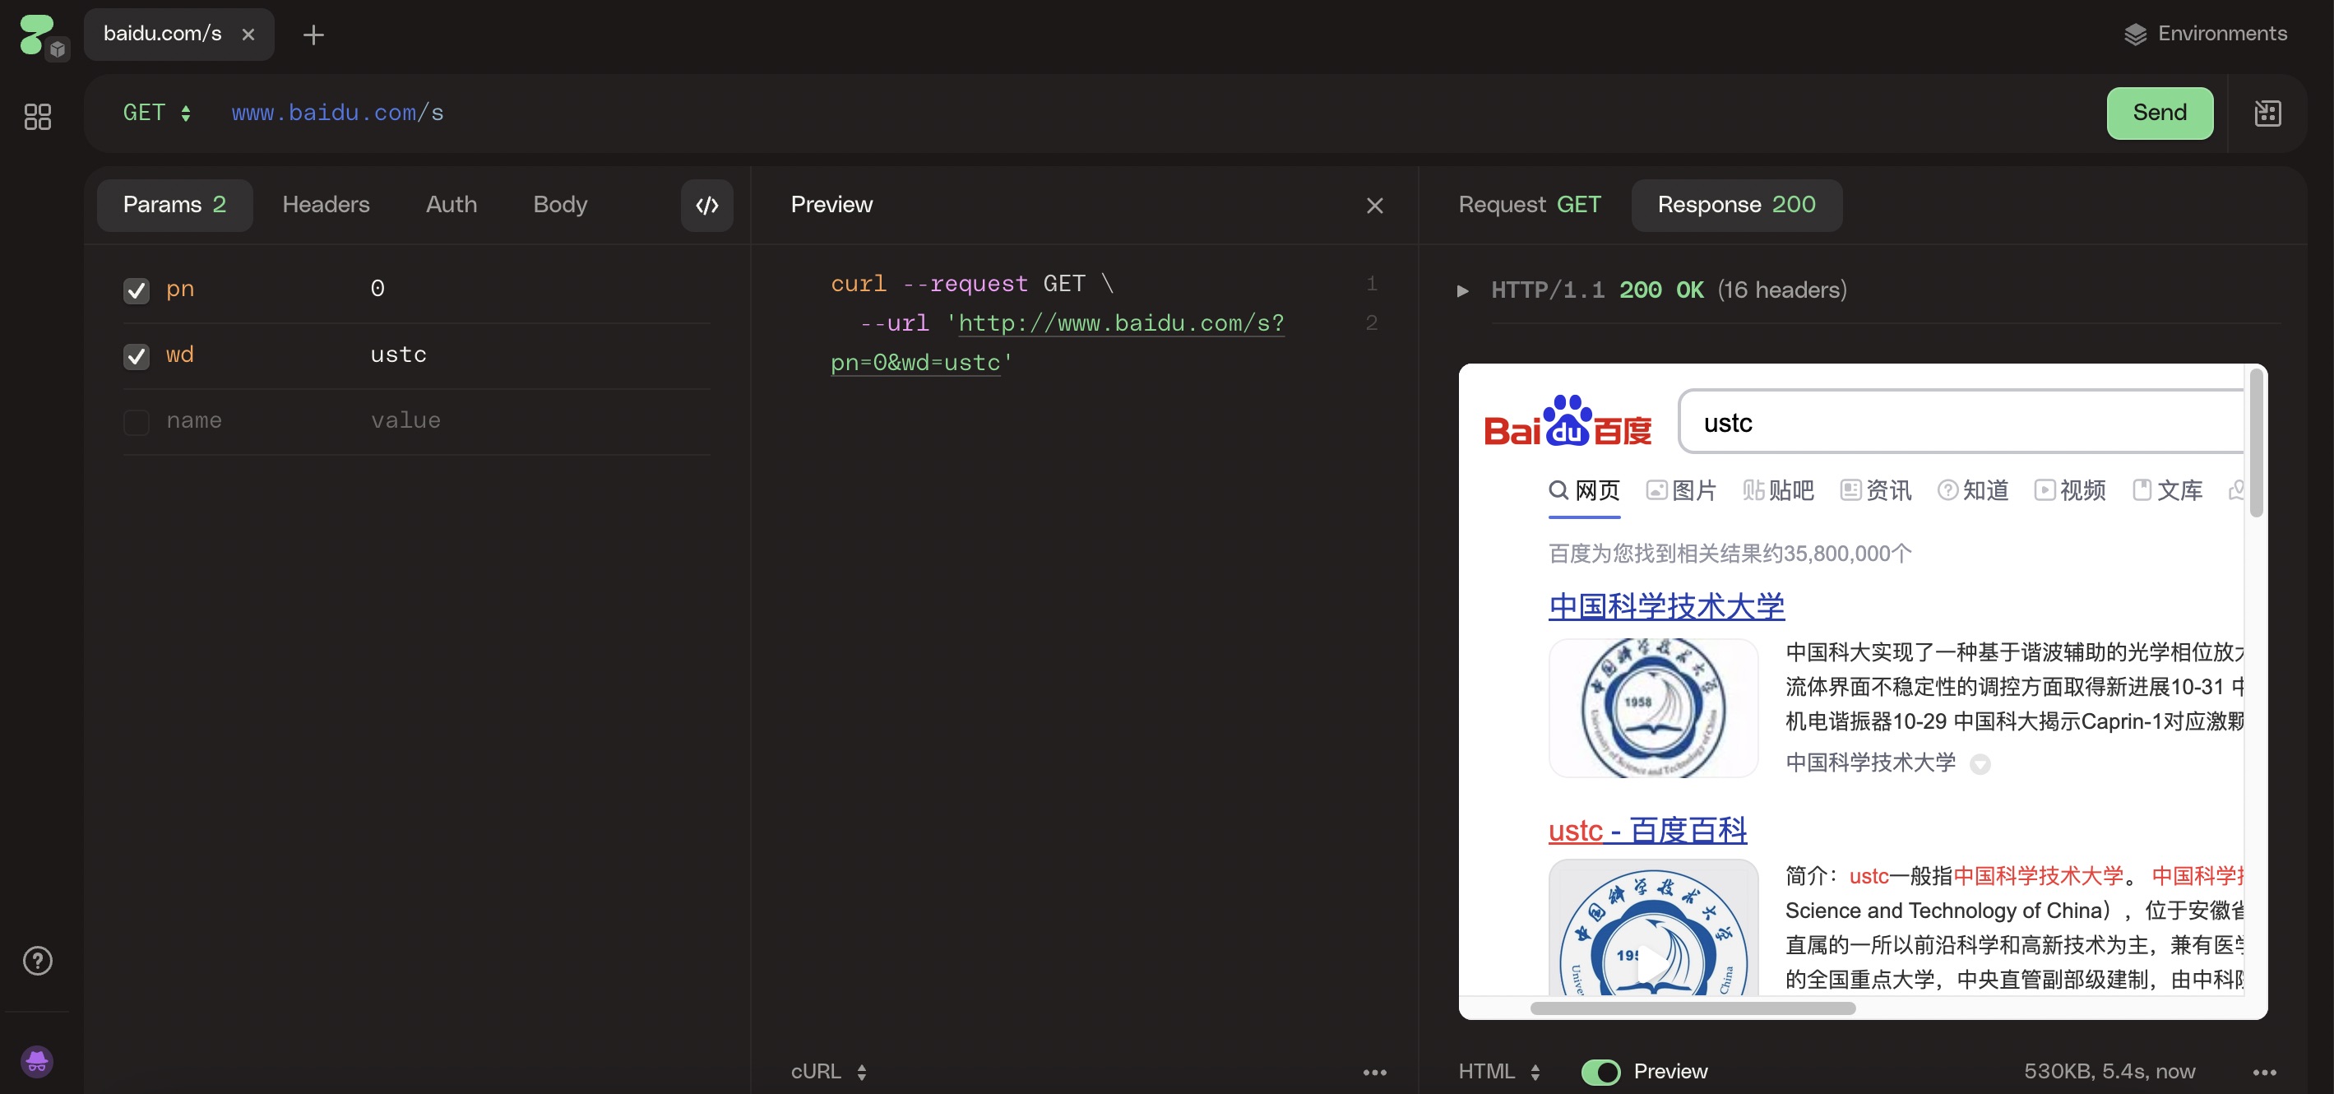Open the ustc - 百度百科 link
The image size is (2334, 1094).
[x=1647, y=829]
